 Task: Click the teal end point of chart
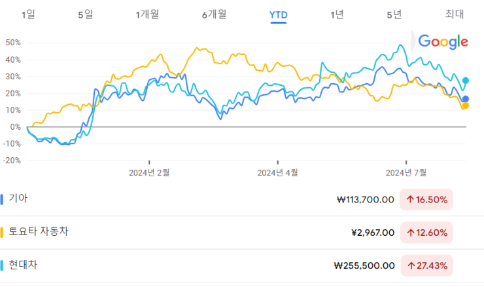tap(466, 81)
